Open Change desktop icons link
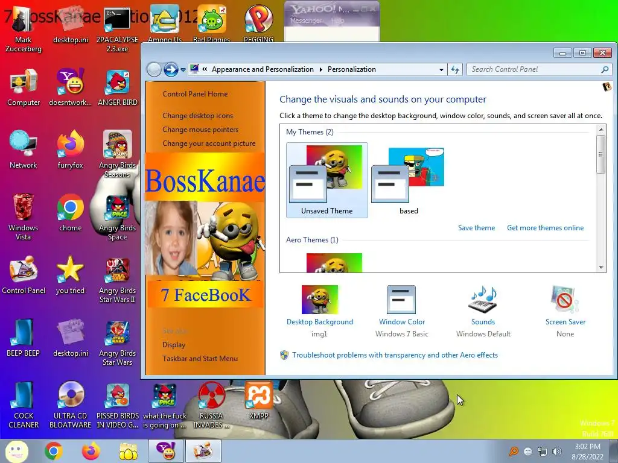618x463 pixels. pyautogui.click(x=197, y=115)
